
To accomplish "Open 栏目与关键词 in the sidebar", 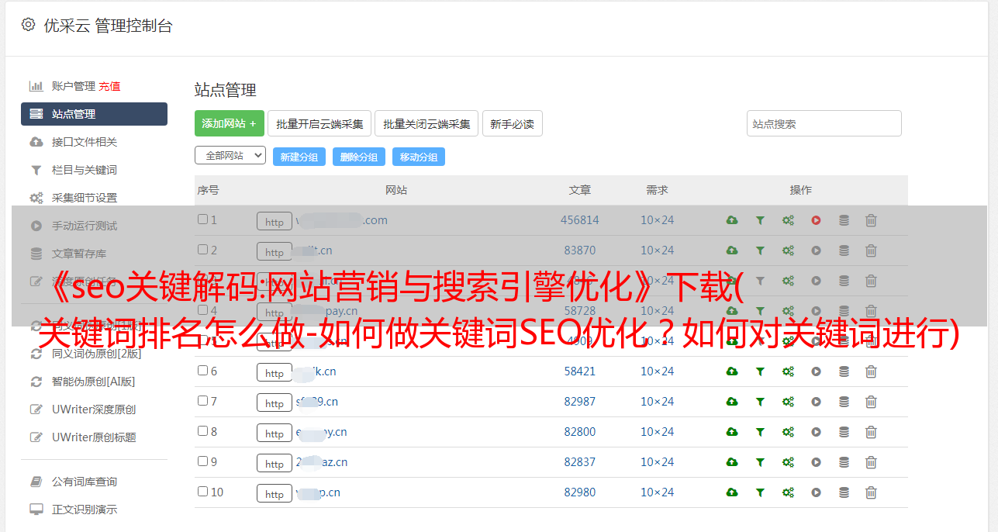I will pyautogui.click(x=85, y=170).
